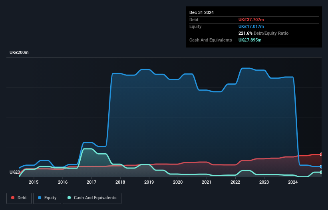Click the 2024 x-axis label
The width and height of the screenshot is (328, 210).
293,182
